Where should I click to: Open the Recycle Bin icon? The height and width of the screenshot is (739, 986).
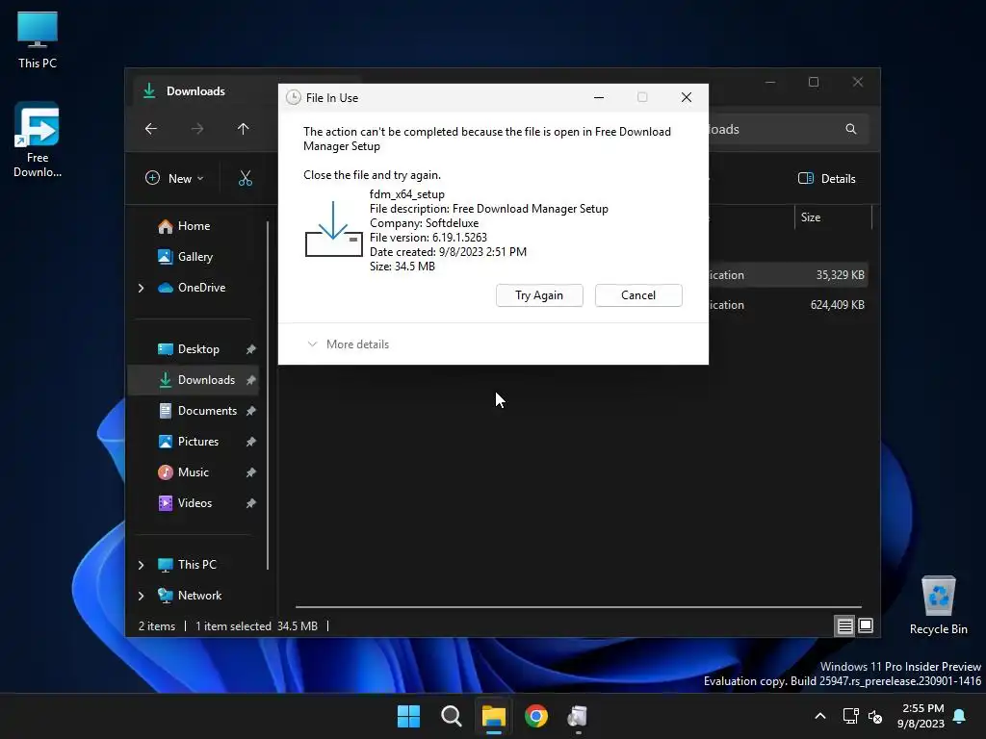pyautogui.click(x=938, y=605)
